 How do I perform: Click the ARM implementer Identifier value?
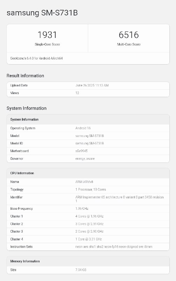(x=119, y=199)
